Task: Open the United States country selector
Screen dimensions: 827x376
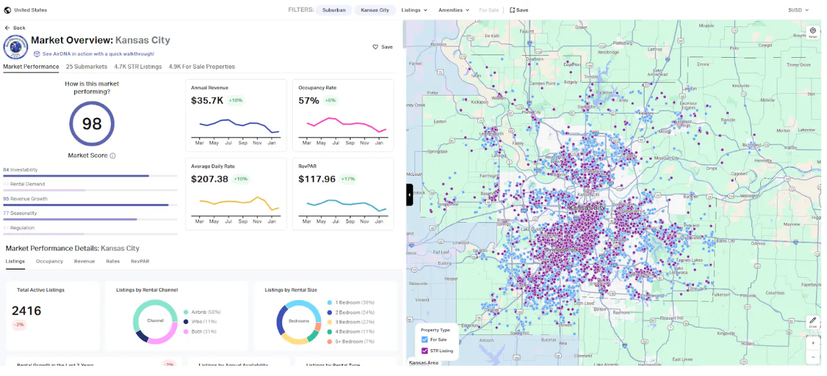Action: pyautogui.click(x=26, y=10)
